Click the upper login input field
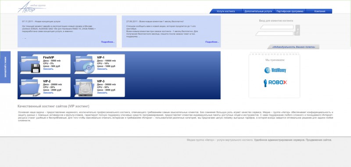 277,27
